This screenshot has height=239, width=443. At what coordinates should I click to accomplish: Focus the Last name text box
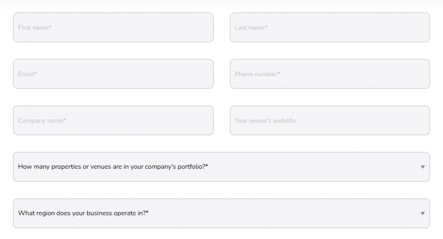pos(330,28)
